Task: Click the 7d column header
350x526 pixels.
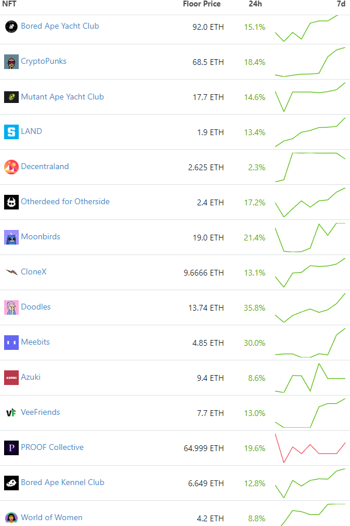Action: pos(341,4)
